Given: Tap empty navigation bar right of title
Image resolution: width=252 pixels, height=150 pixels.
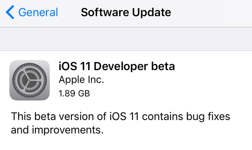Looking at the screenshot, I should pos(214,12).
